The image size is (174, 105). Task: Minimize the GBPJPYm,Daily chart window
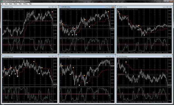pyautogui.click(x=164, y=7)
